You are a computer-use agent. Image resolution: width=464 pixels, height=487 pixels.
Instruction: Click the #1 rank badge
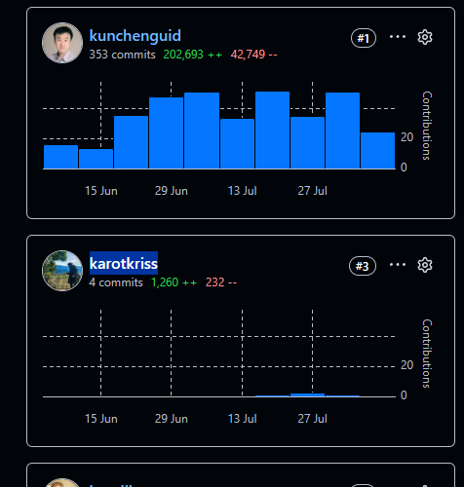364,38
